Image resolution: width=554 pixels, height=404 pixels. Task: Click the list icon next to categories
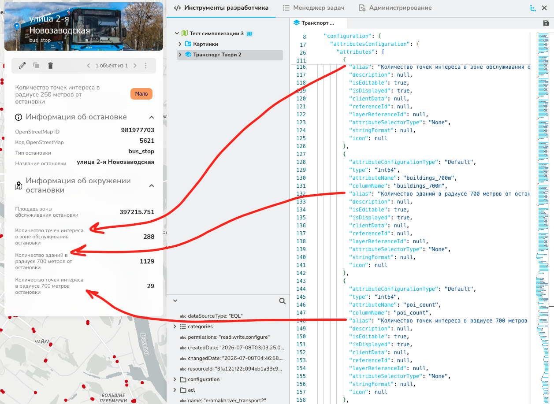point(183,326)
